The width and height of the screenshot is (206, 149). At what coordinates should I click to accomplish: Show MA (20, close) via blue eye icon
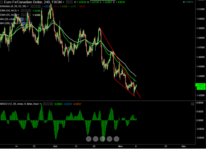[x=22, y=19]
